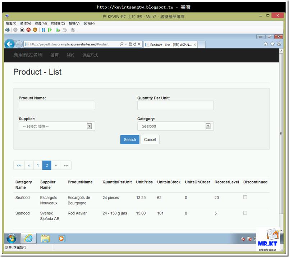Click the Windows 7 Start orb

(12, 239)
